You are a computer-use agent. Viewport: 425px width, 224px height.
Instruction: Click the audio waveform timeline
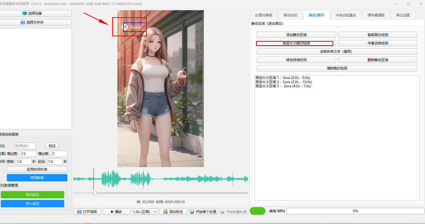click(160, 179)
